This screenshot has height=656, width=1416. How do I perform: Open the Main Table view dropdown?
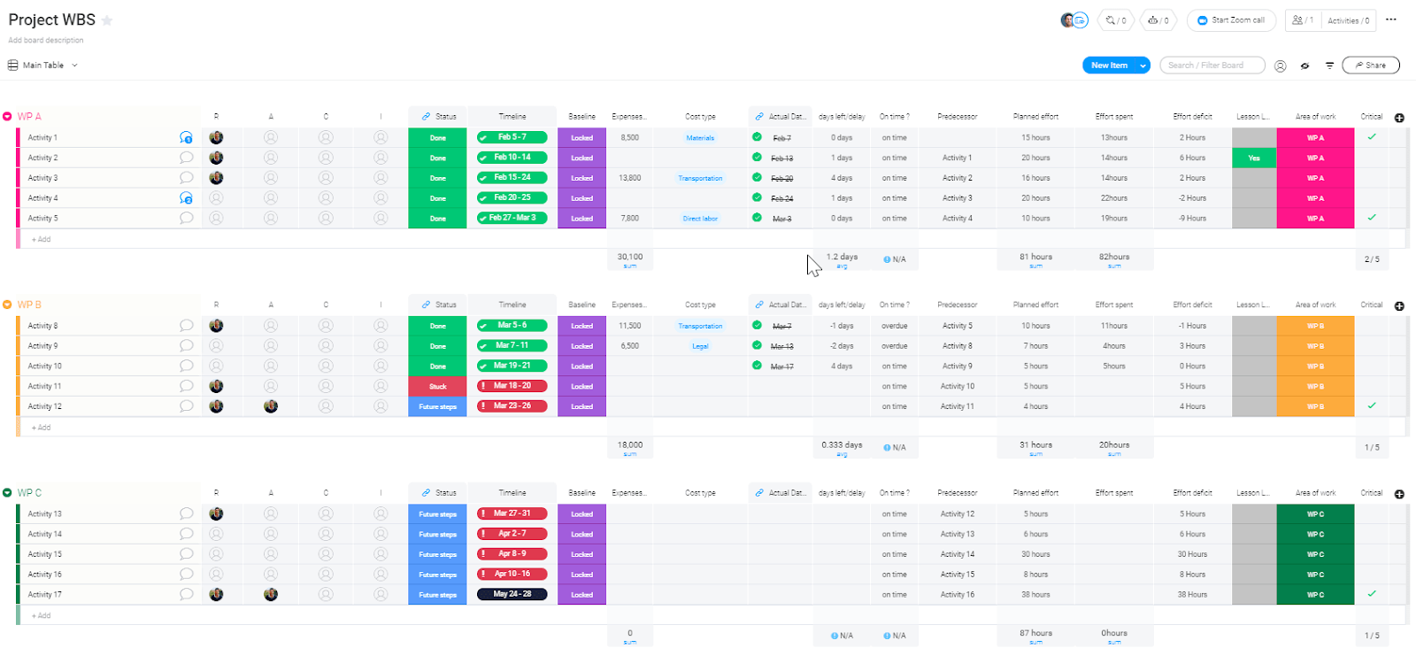43,66
